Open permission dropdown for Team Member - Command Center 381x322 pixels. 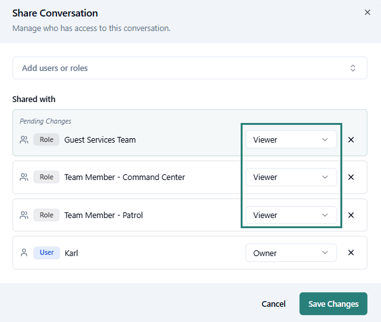[291, 177]
